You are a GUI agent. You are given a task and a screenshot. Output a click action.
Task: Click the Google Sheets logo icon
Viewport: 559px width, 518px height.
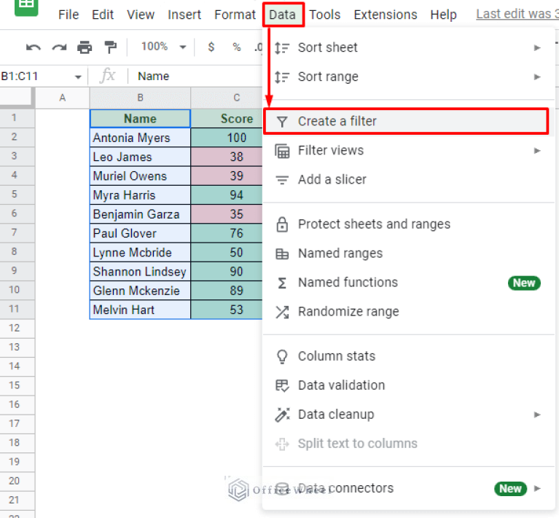(x=27, y=7)
